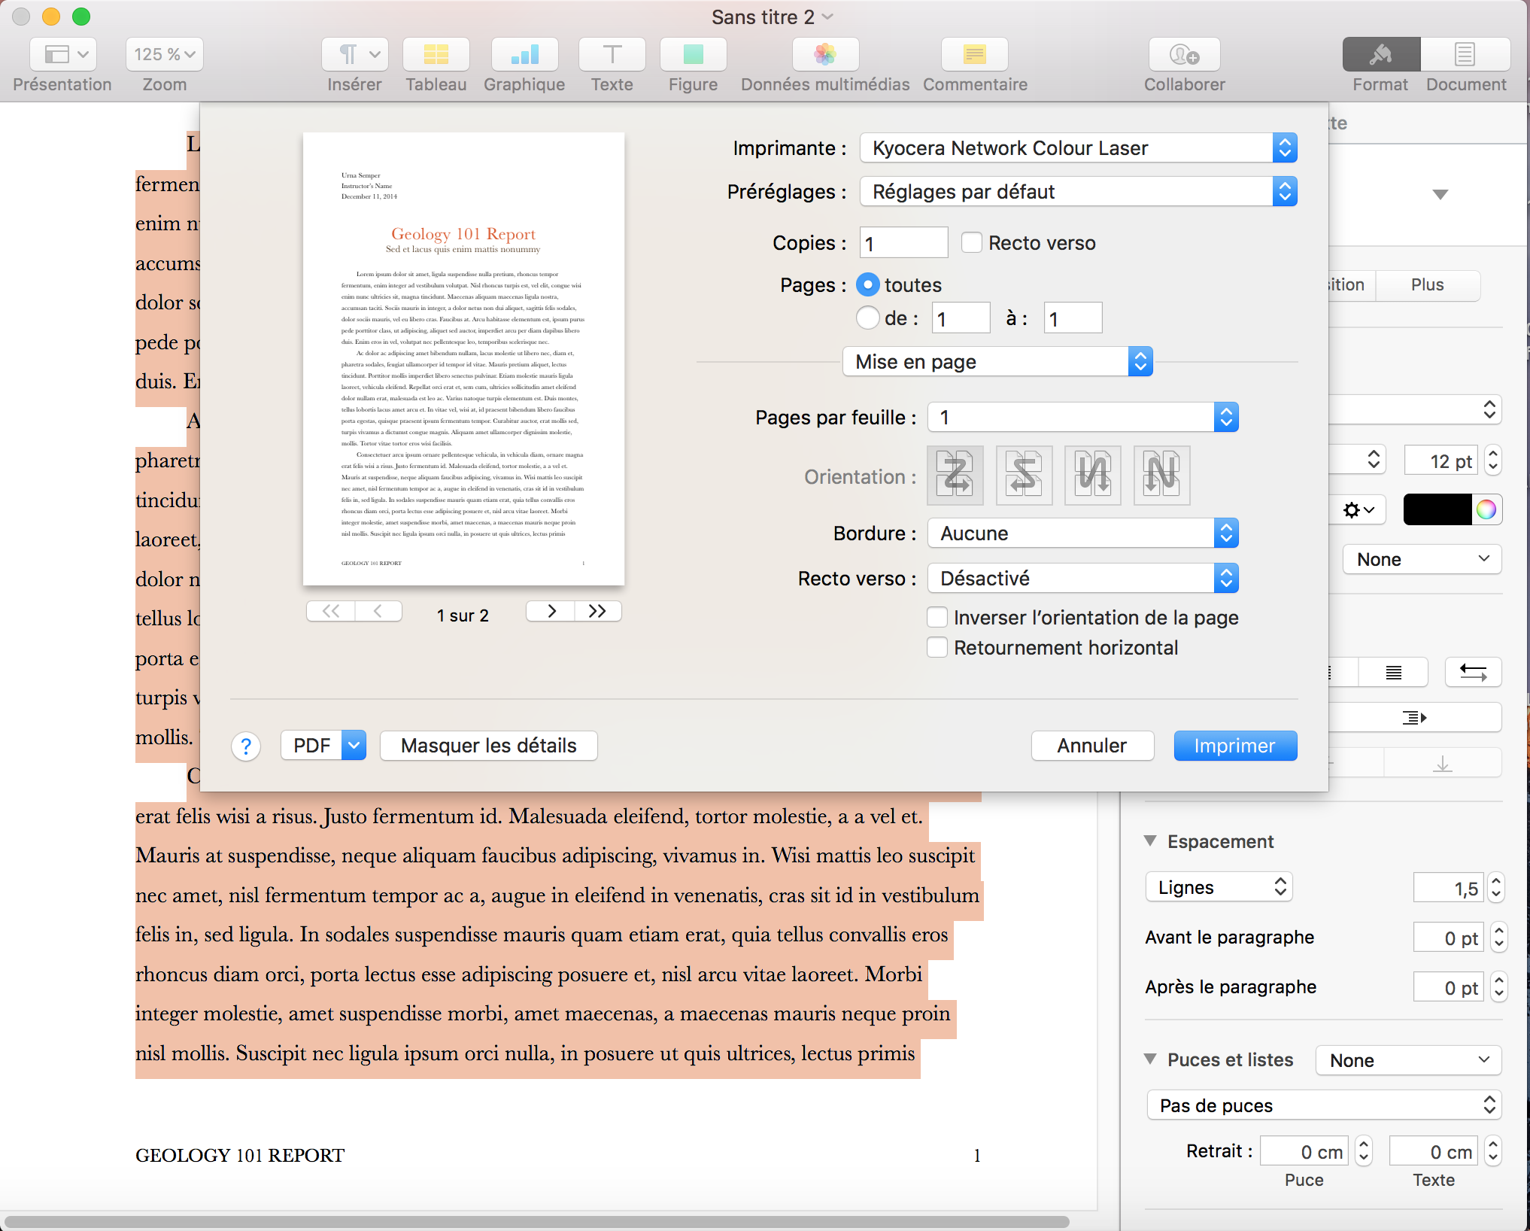
Task: Open the Zoom 125 % dropdown
Action: 165,54
